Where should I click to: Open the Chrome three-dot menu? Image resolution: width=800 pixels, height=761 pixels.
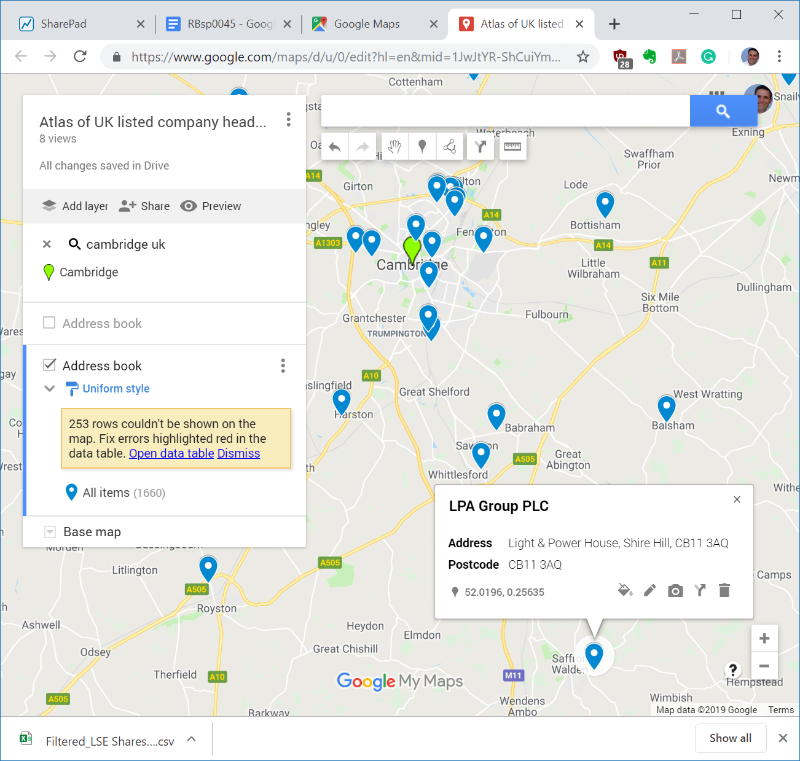pos(779,57)
